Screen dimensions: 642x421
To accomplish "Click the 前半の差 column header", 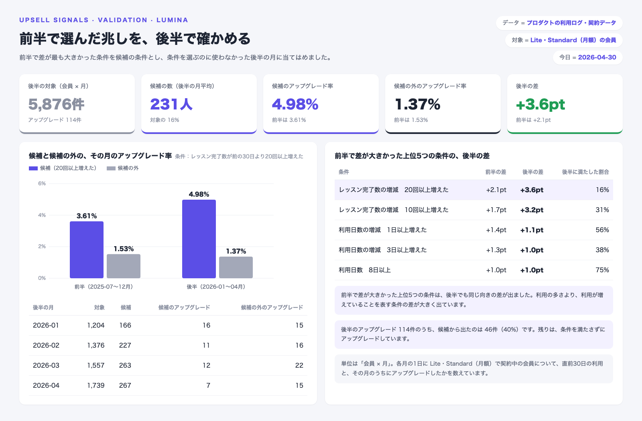I will 496,172.
